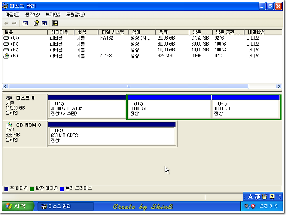286x215 pixels.
Task: Click the 오전 9:19 taskbar clock
Action: click(x=269, y=206)
